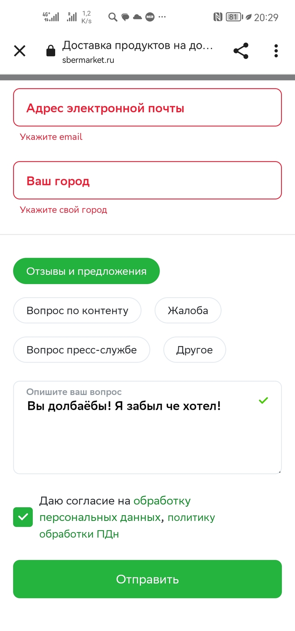This screenshot has height=631, width=295.
Task: Click into the "Ваш город" field
Action: [147, 181]
